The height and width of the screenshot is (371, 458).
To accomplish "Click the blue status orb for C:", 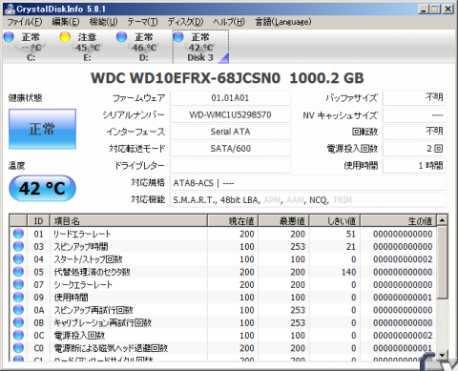I will click(9, 37).
